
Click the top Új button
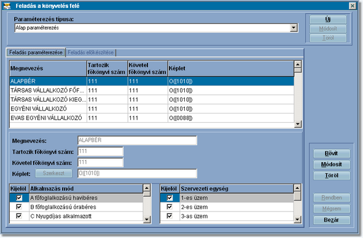[x=328, y=19]
